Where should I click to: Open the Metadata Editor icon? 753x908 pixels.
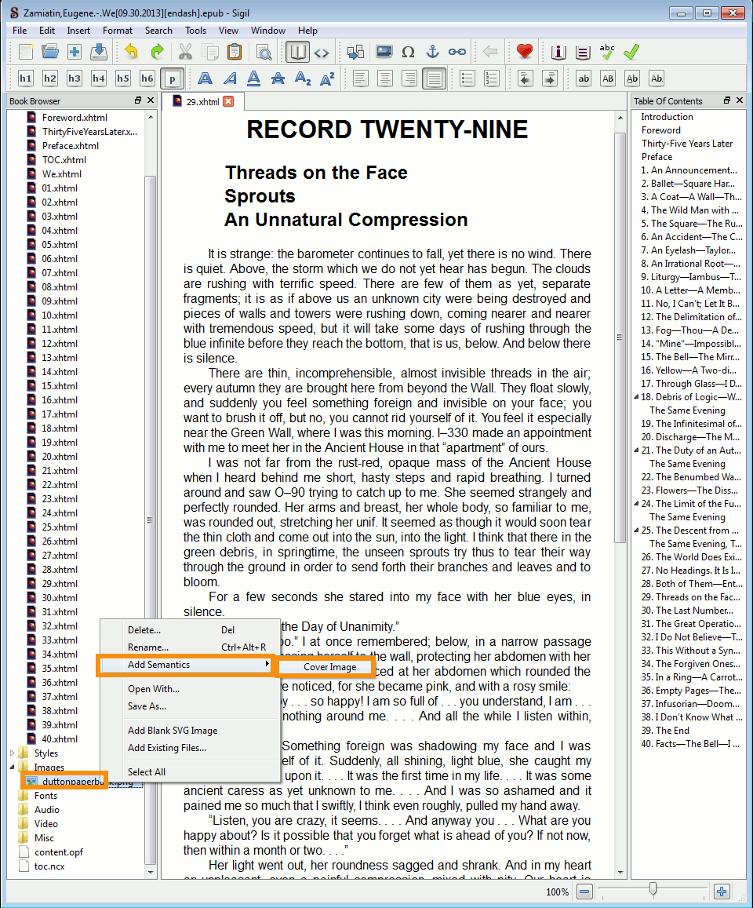point(558,53)
